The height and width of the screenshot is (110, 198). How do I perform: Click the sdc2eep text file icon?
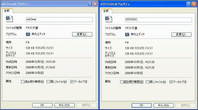9,19
